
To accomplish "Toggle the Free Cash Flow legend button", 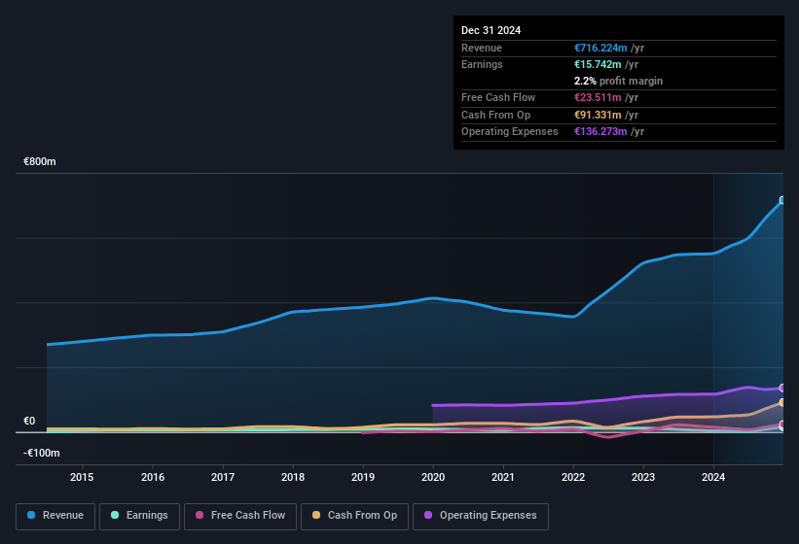I will coord(240,516).
